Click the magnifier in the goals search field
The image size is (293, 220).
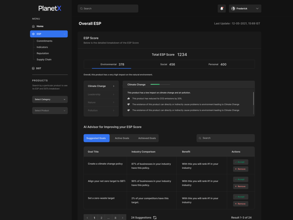pos(200,138)
